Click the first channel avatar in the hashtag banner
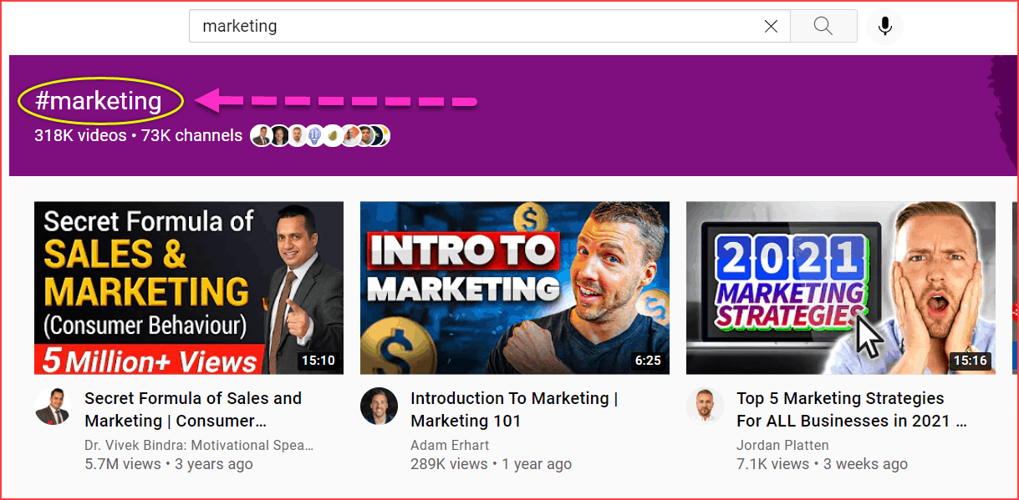This screenshot has width=1019, height=500. pos(261,135)
